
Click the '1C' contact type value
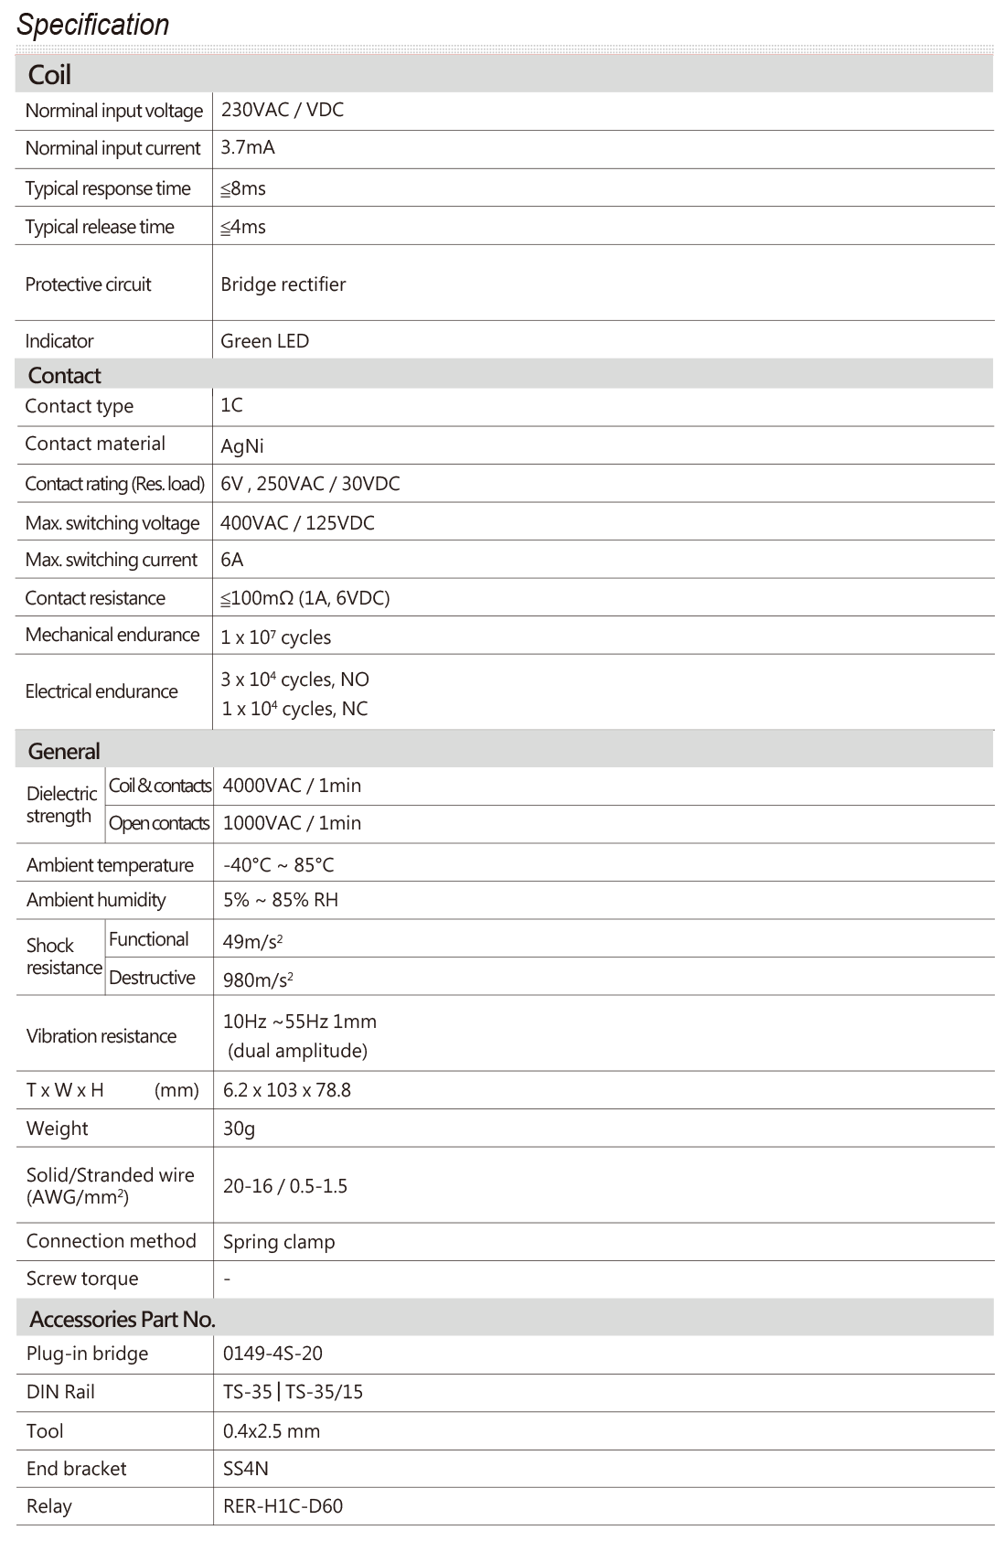pos(231,405)
